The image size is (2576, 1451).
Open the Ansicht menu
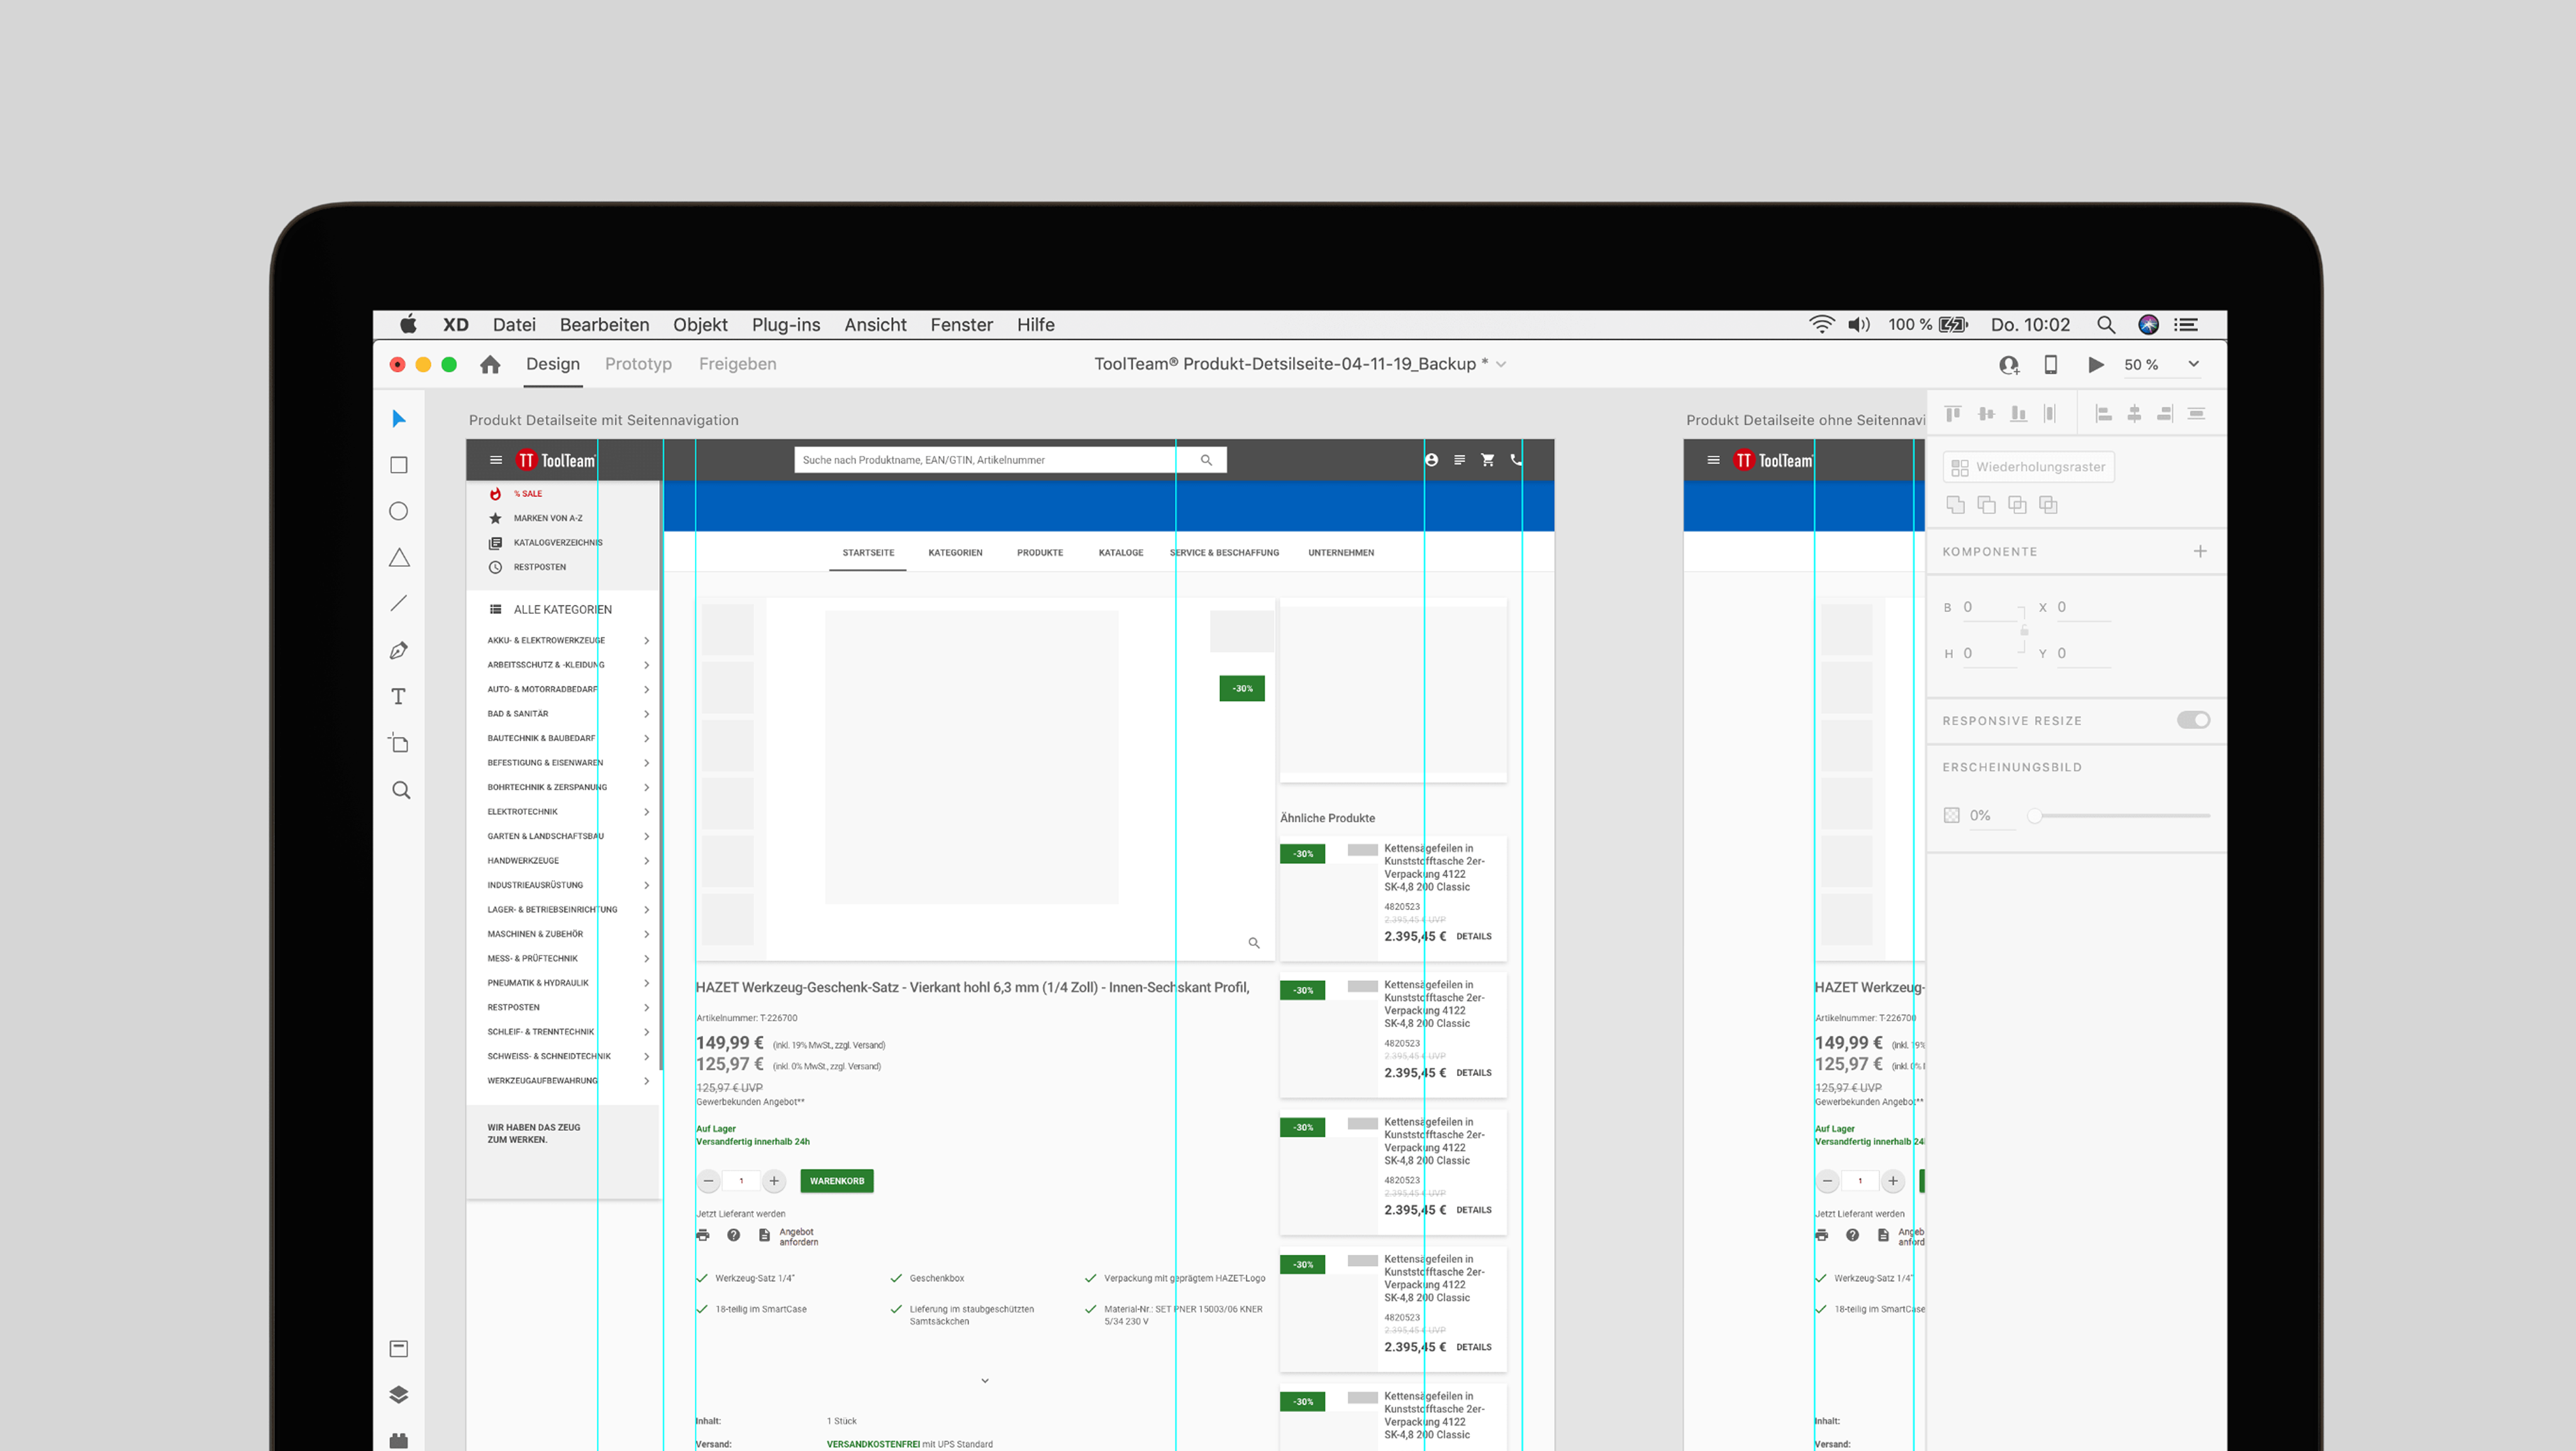[x=875, y=325]
